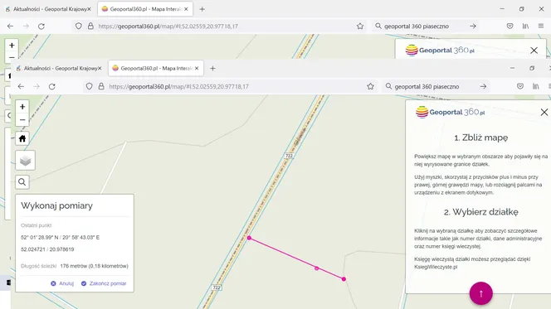Switch to Aktualności Geoportal Krajowy tab in front window
This screenshot has height=309, width=551.
58,69
